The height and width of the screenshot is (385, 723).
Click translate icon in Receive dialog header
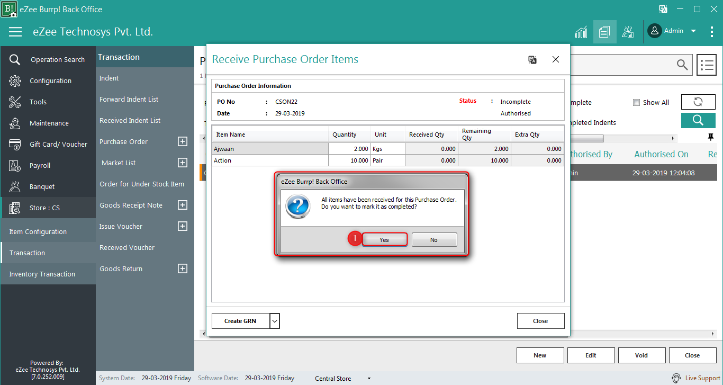(x=532, y=60)
